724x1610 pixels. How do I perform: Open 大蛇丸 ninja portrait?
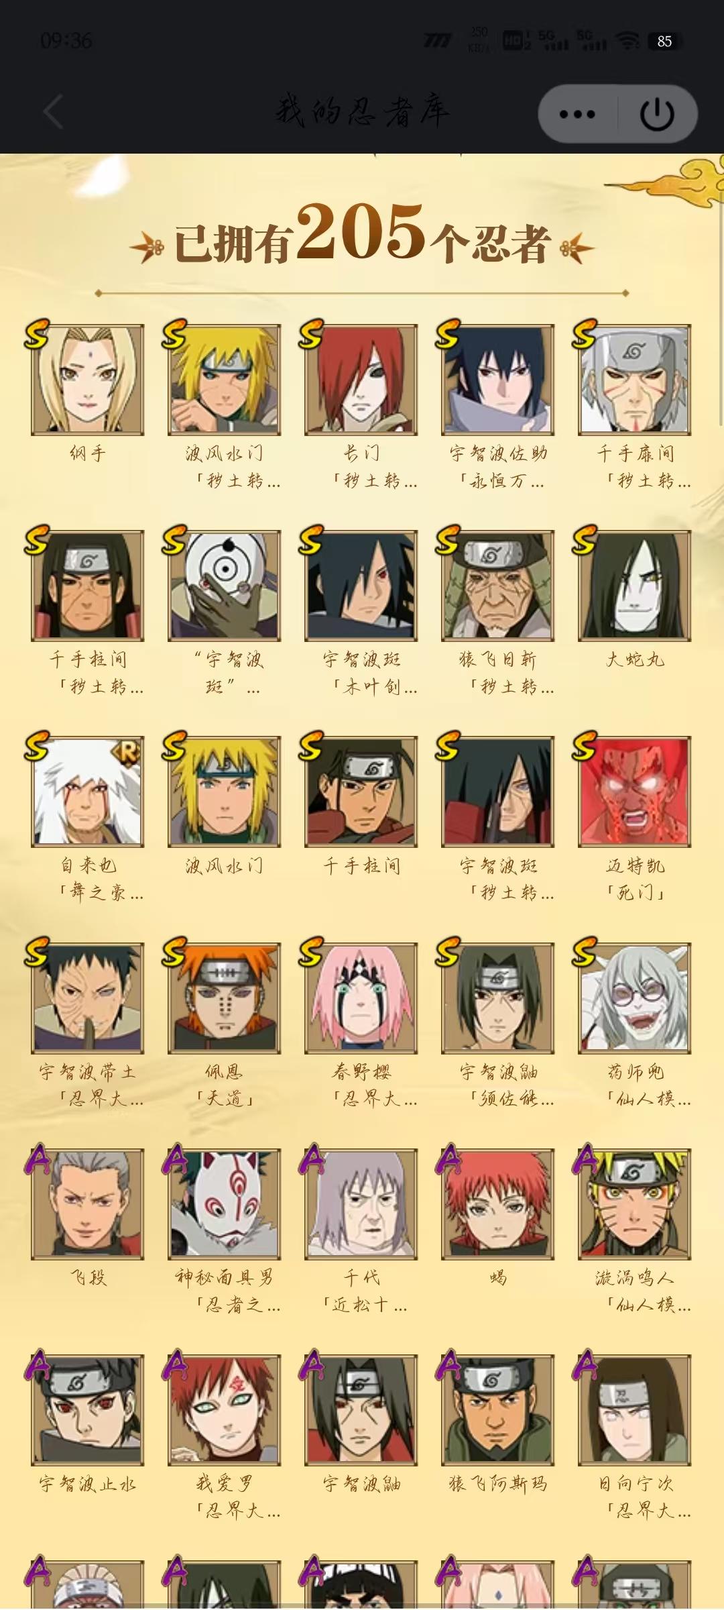click(635, 586)
